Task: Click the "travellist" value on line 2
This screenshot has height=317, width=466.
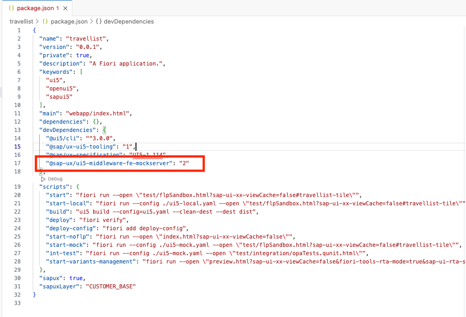Action: point(86,39)
